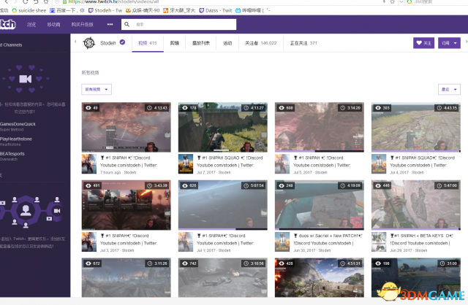The image size is (468, 305).
Task: Open GamesDoneQuick channel in sidebar
Action: [x=18, y=124]
